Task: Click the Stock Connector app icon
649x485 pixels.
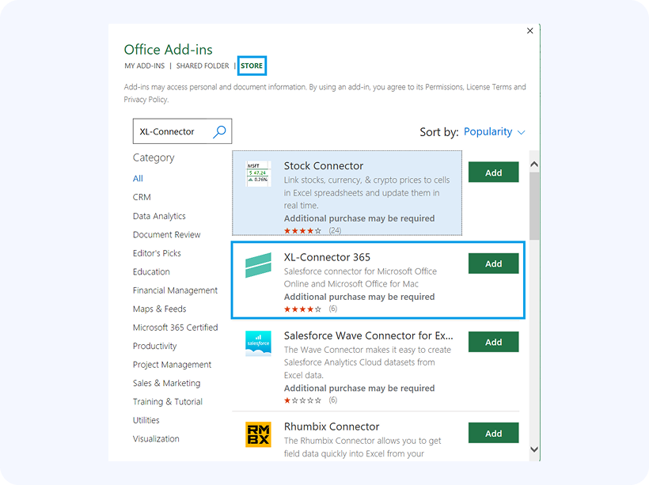Action: (258, 174)
